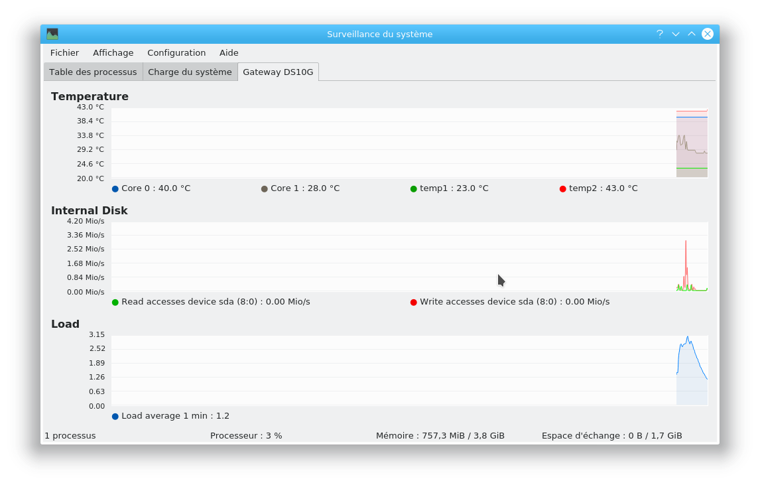Click the window title 'Surveillance du système'
760x485 pixels.
[379, 34]
